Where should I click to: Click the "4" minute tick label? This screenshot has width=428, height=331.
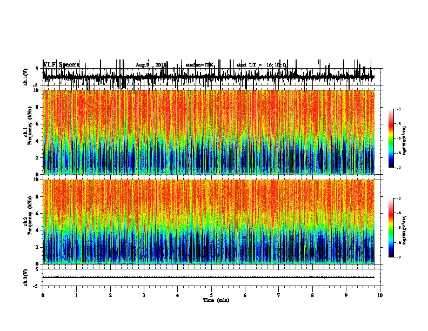tap(178, 295)
